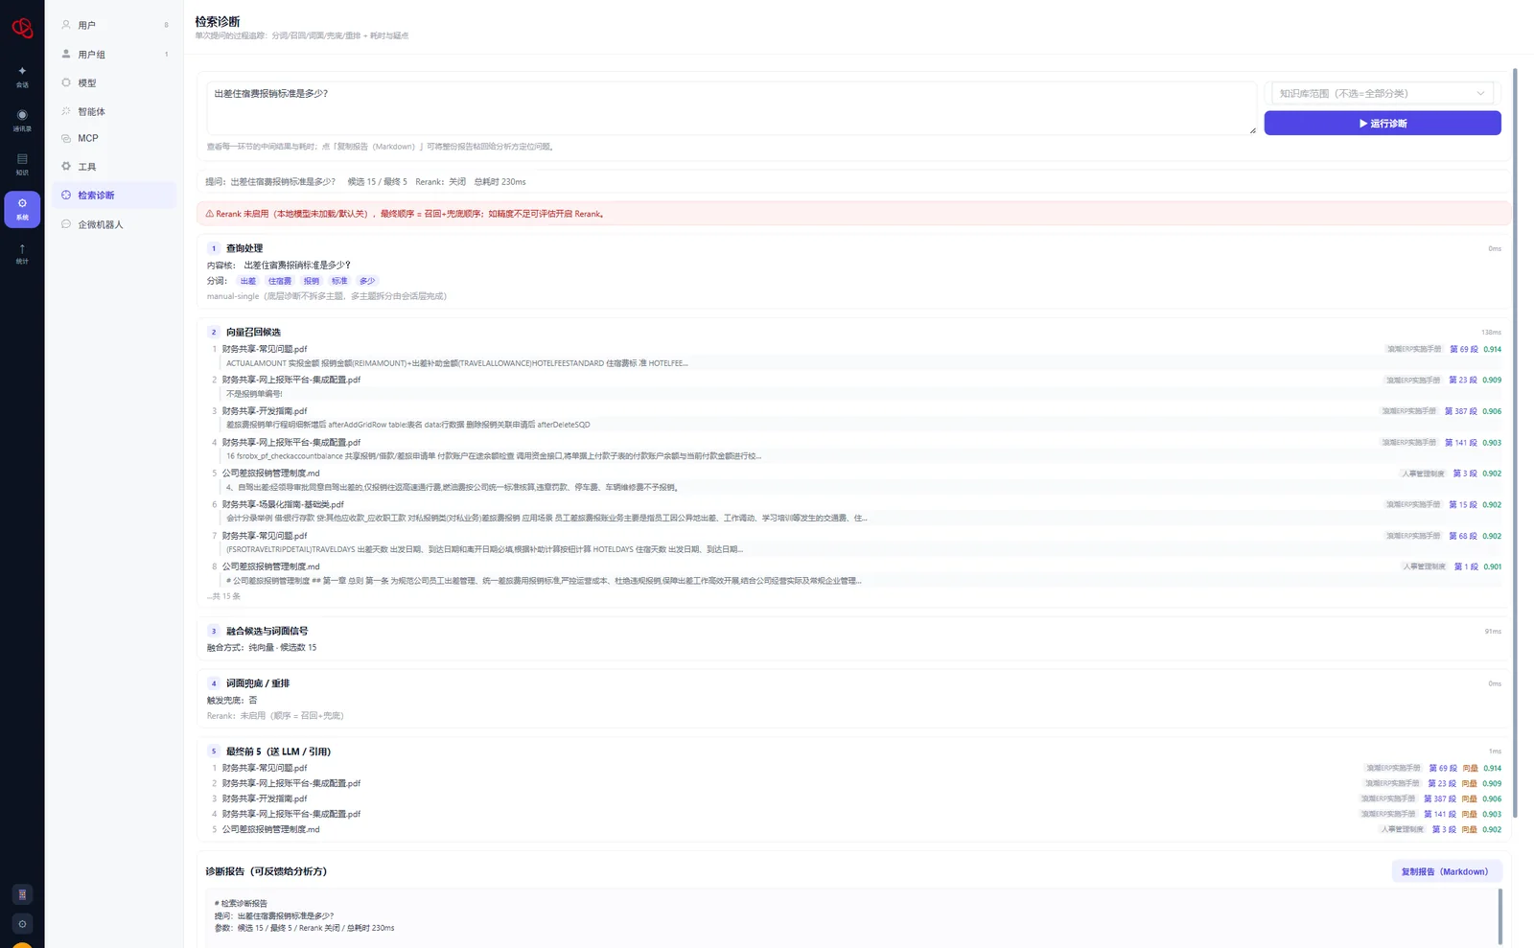Open the 模型 menu item
The height and width of the screenshot is (948, 1534).
coord(115,83)
